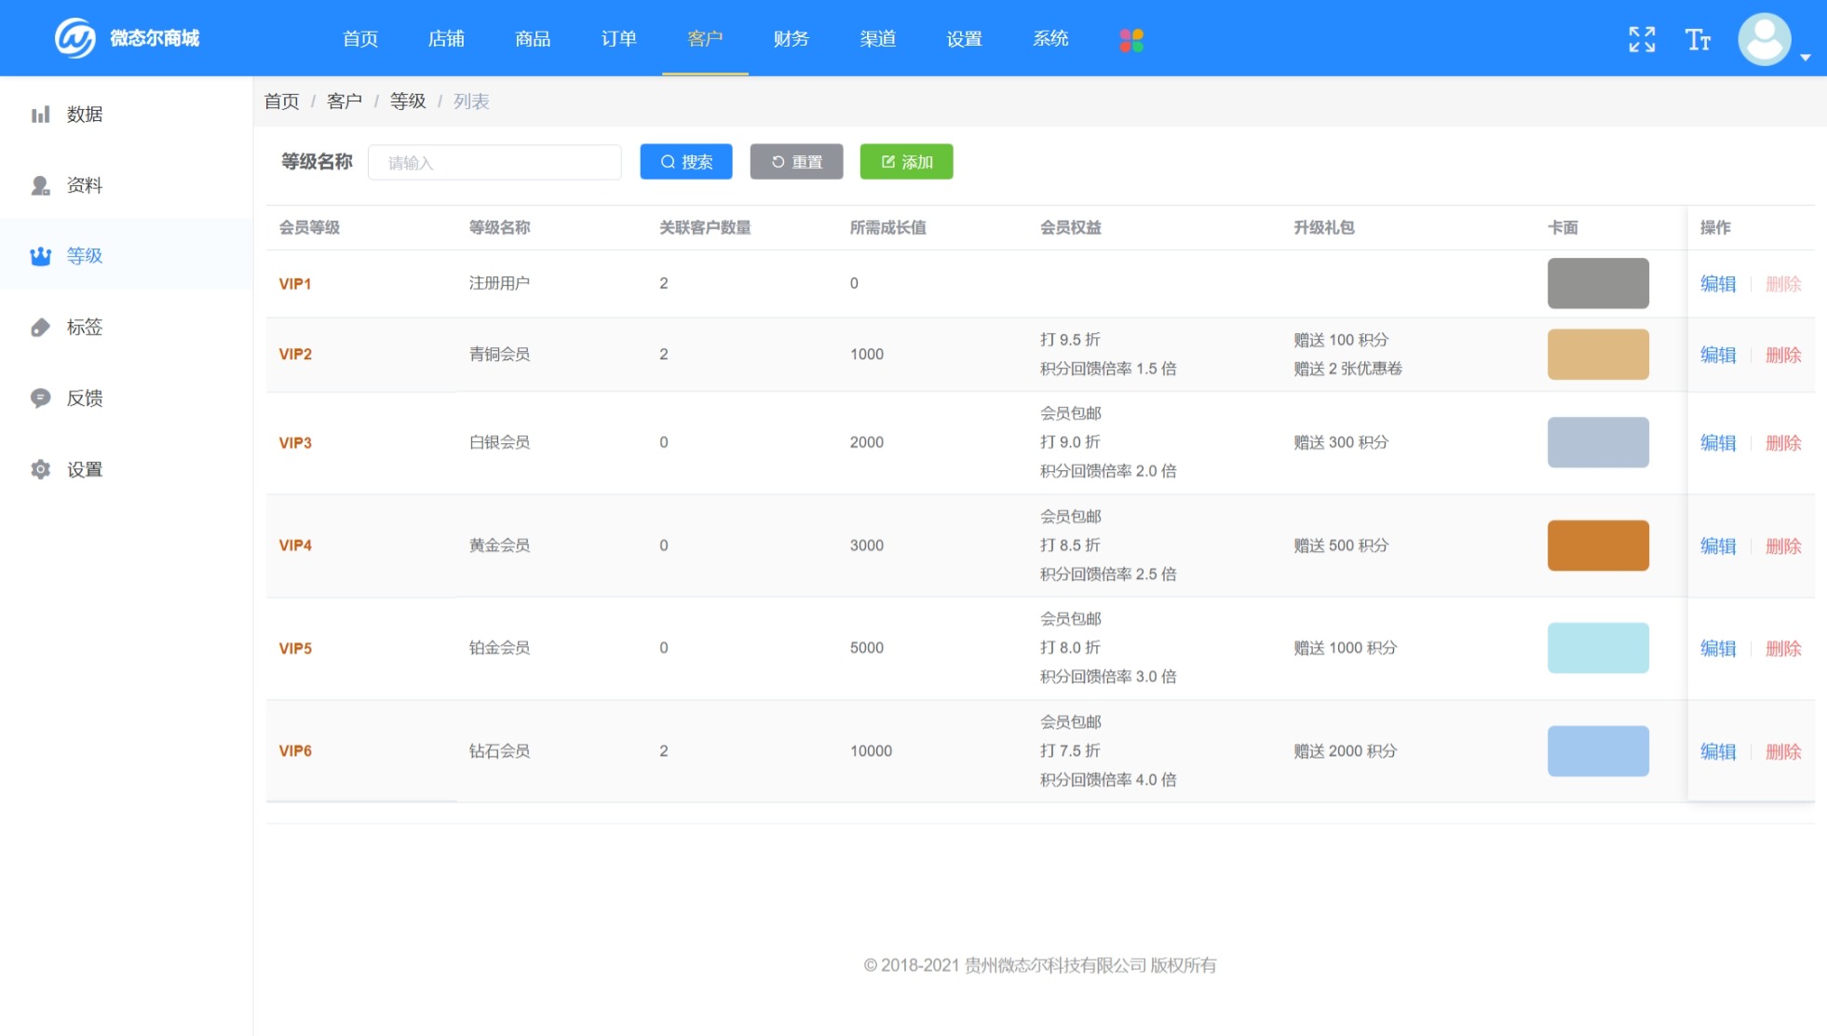
Task: Click the Tt font size icon in header
Action: tap(1699, 39)
